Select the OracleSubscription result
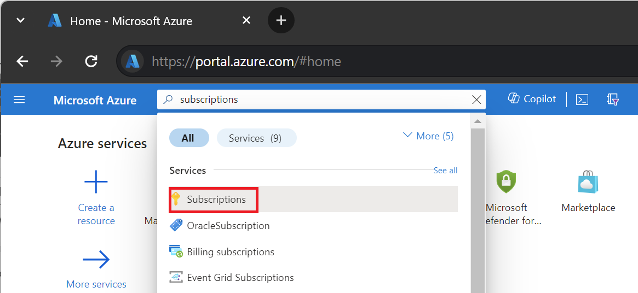Screen dimensions: 638x293 (x=313, y=225)
